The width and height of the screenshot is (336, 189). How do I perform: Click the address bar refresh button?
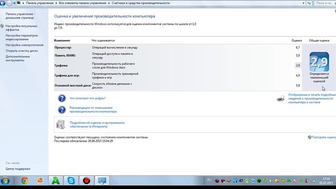pyautogui.click(x=309, y=3)
